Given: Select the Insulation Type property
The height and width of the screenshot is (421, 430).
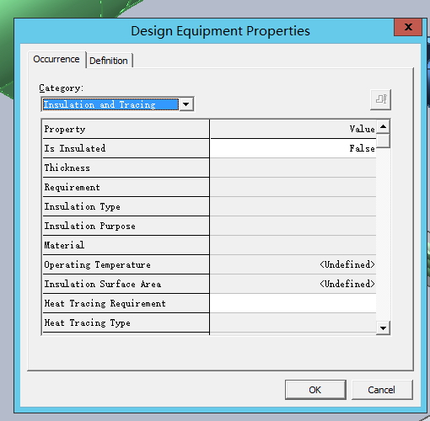Looking at the screenshot, I should click(126, 206).
